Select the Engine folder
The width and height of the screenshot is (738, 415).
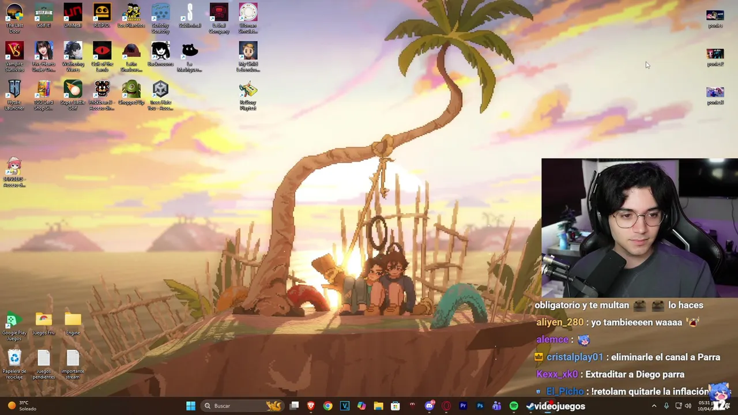pos(73,323)
